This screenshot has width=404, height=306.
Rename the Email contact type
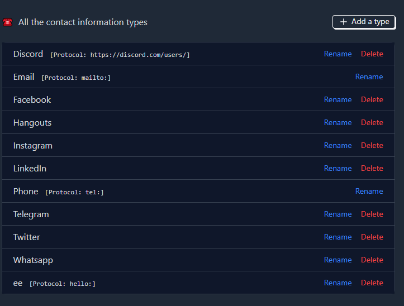point(369,76)
